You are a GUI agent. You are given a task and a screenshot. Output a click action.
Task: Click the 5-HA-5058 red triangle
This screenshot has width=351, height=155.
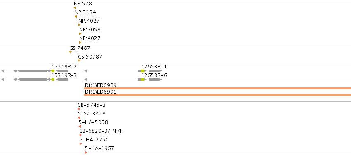point(80,127)
